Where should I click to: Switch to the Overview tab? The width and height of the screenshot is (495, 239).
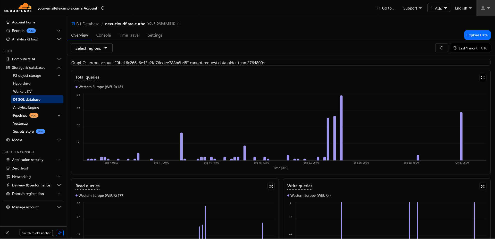80,35
